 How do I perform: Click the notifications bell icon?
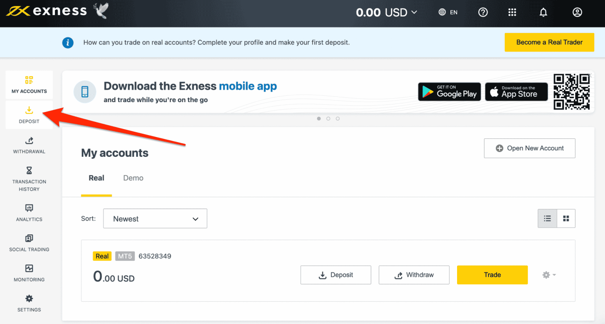point(544,13)
